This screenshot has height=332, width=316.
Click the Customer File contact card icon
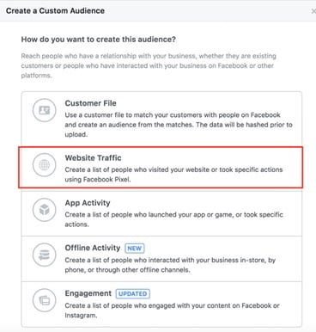(x=45, y=110)
